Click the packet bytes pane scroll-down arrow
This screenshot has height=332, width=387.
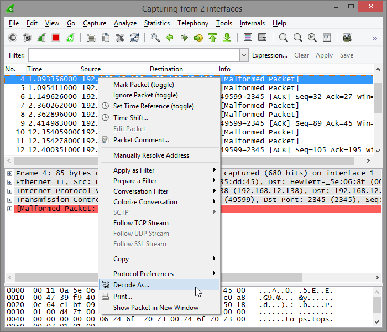click(377, 321)
